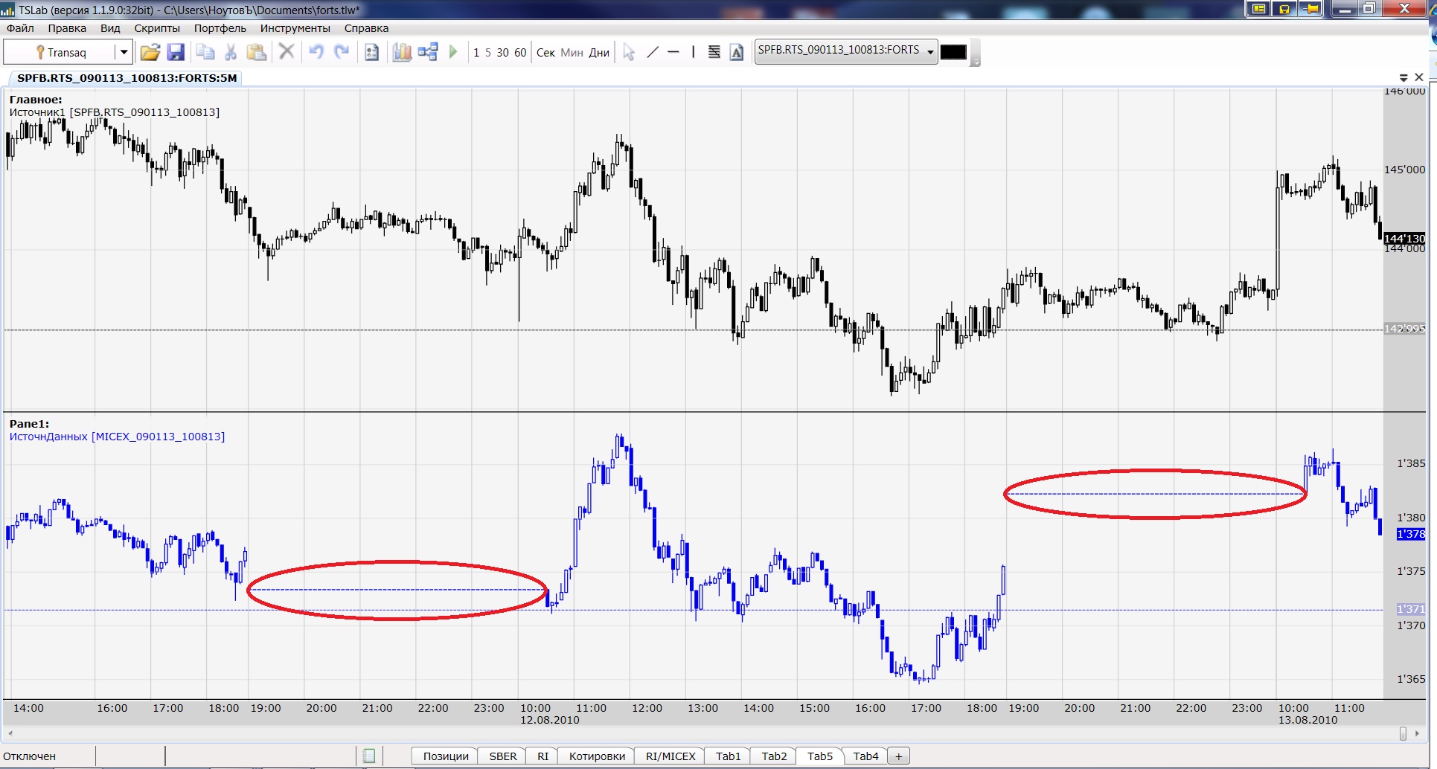Viewport: 1437px width, 769px height.
Task: Set the chart interval to 30
Action: pos(503,53)
